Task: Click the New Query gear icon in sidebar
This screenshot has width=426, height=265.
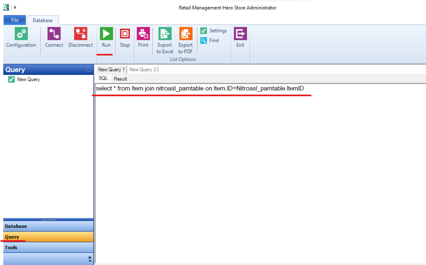Action: point(11,79)
